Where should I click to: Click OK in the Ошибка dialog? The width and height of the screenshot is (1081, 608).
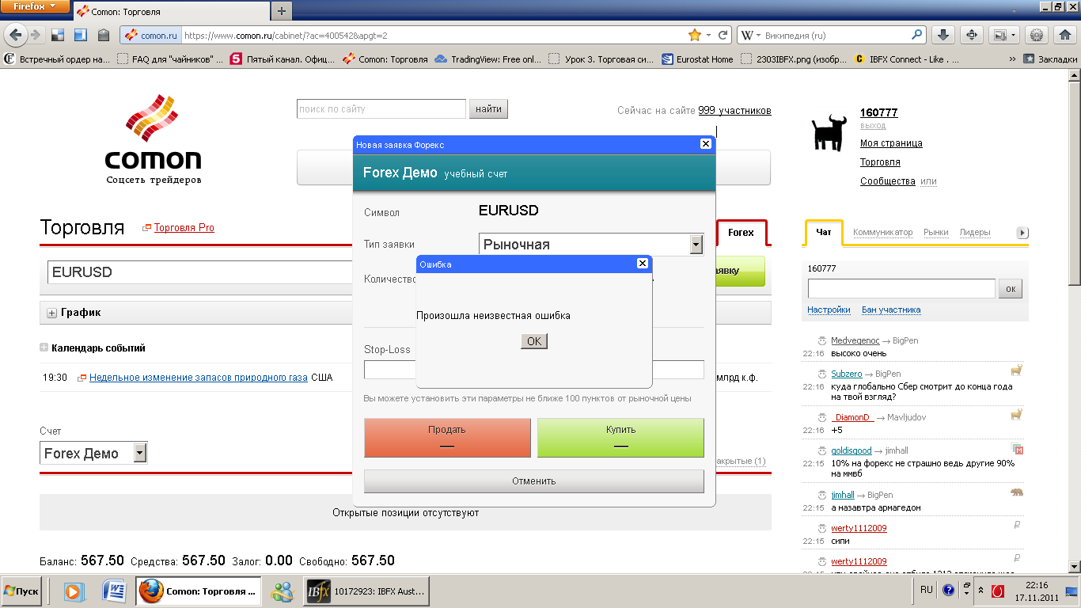(534, 341)
